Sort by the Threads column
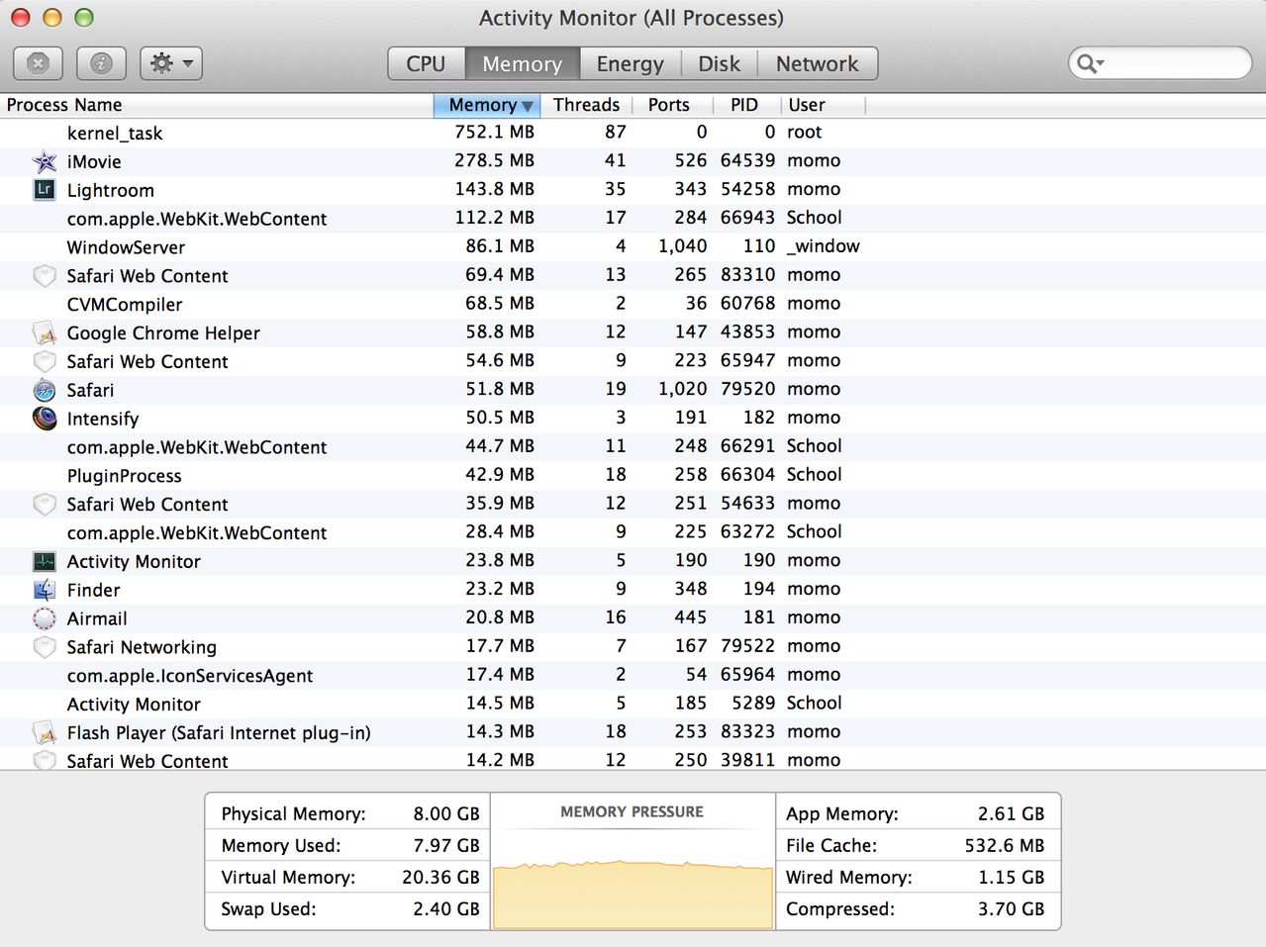The height and width of the screenshot is (947, 1266). pos(586,105)
